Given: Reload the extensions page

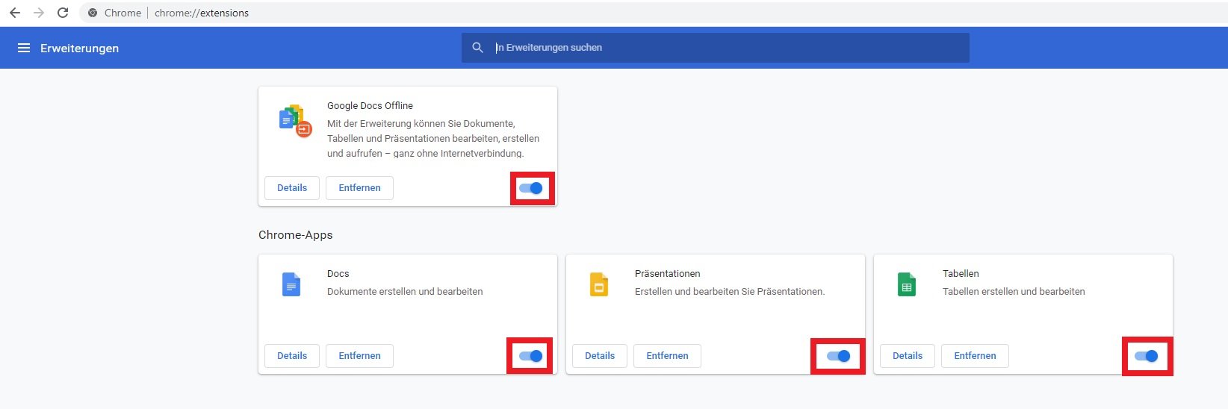Looking at the screenshot, I should coord(63,13).
